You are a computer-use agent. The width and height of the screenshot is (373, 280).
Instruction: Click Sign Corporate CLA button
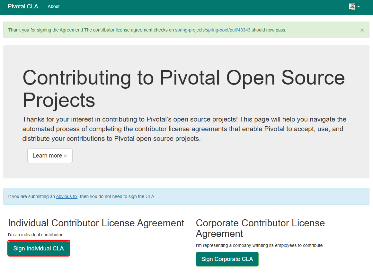(x=227, y=259)
